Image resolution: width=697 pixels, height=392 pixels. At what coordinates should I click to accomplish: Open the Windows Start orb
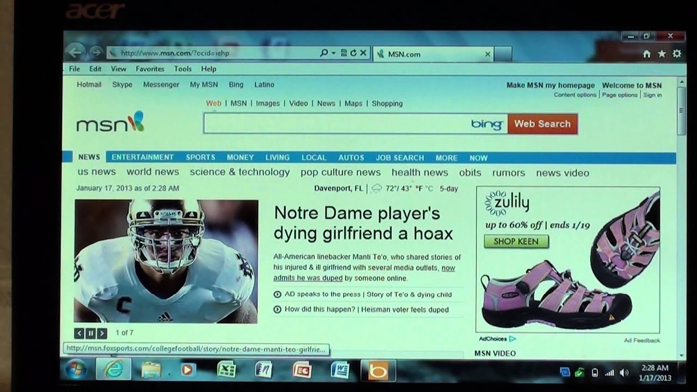click(x=75, y=370)
